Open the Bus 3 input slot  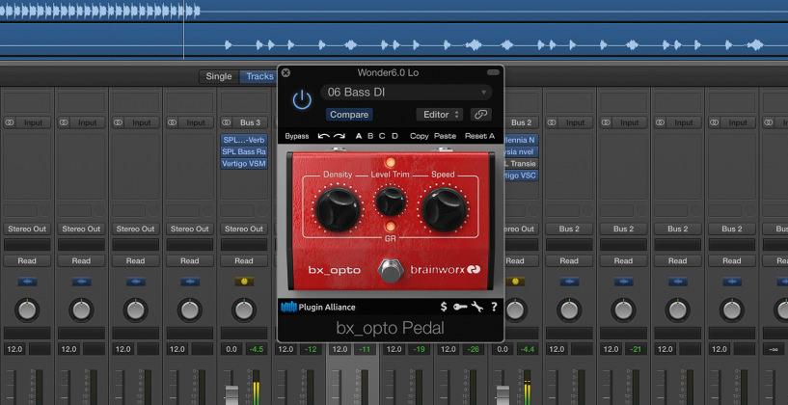coord(250,122)
